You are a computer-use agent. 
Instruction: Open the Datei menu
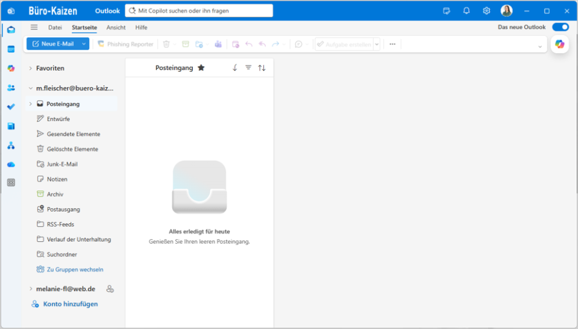tap(55, 27)
